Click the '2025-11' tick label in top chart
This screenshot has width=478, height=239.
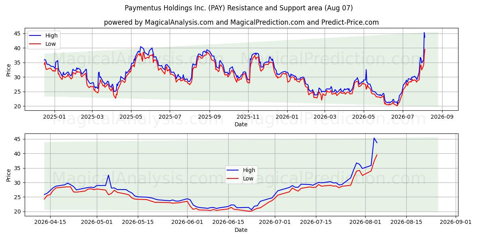click(249, 117)
